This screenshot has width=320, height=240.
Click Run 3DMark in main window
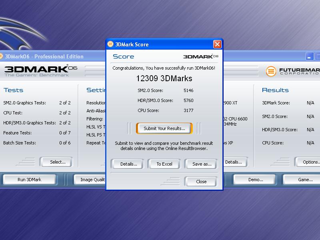point(29,180)
